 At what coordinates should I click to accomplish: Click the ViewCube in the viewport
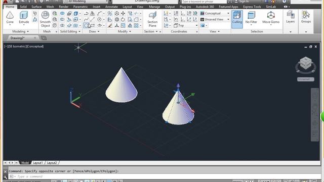305,63
